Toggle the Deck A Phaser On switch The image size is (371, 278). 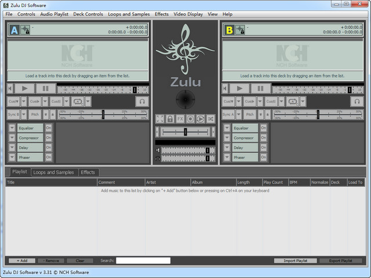pos(49,157)
